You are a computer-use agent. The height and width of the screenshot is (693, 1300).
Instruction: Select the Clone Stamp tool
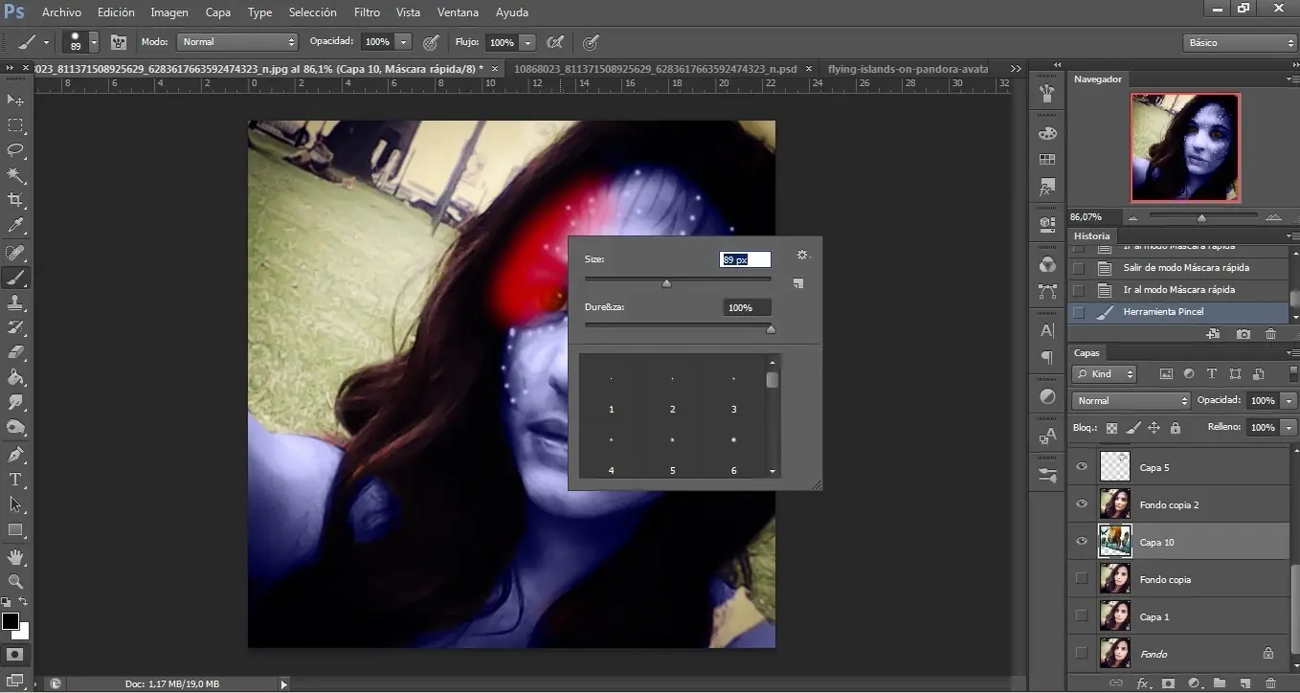point(15,302)
